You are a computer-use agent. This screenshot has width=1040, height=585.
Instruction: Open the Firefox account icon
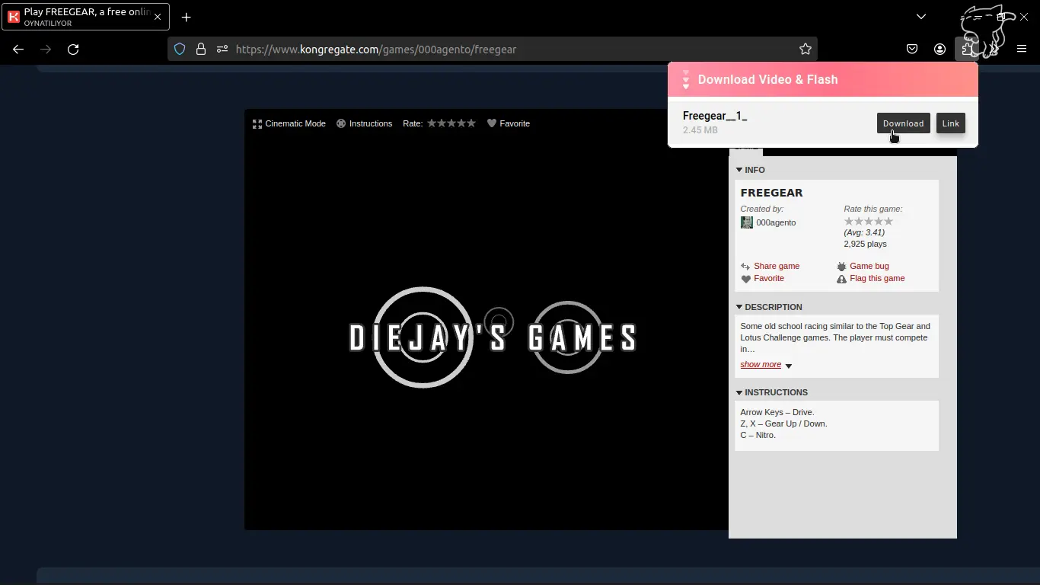940,50
